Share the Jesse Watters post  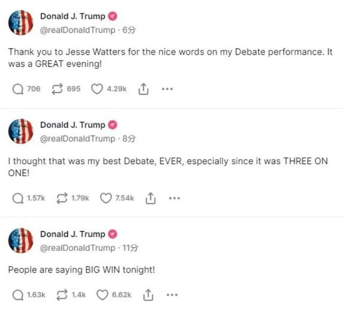click(x=144, y=89)
